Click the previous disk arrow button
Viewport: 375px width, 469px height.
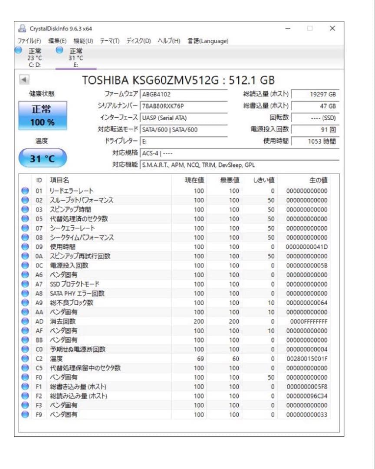(x=24, y=79)
